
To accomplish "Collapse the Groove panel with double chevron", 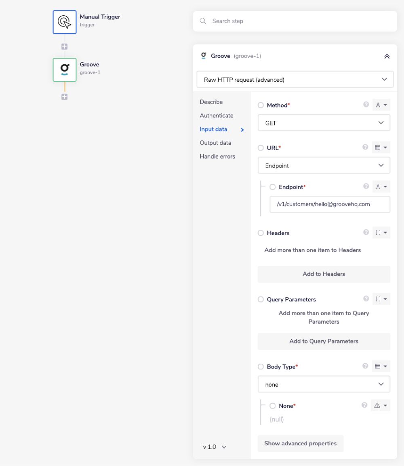I will 387,56.
